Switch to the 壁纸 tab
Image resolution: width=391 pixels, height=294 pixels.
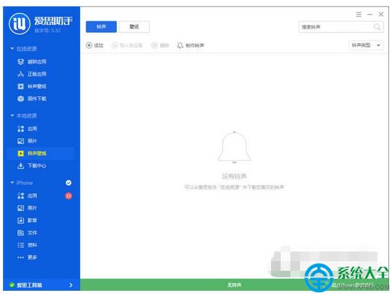point(134,26)
